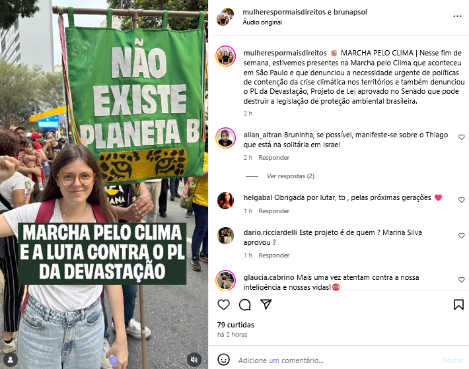469x369 pixels.
Task: Open glaucia.cabrino's profile picture
Action: pos(225,281)
